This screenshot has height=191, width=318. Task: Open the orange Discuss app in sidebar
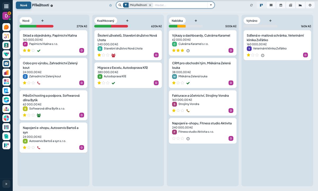pos(6,27)
